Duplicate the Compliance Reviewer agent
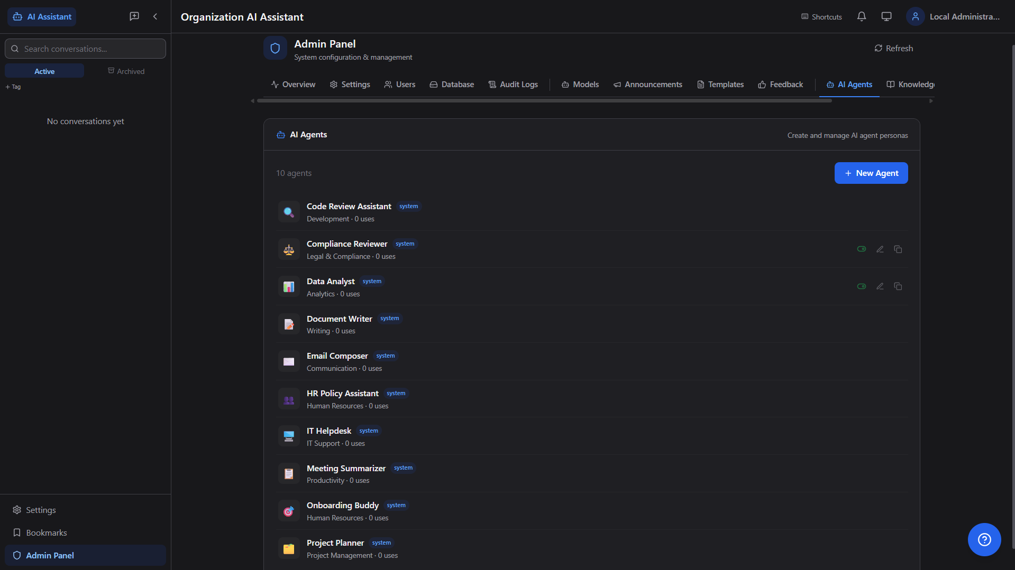Viewport: 1015px width, 570px height. point(898,249)
